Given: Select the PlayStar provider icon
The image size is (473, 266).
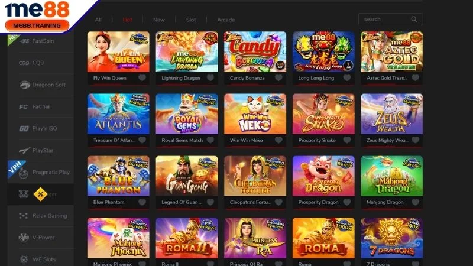Looking at the screenshot, I should tap(24, 150).
